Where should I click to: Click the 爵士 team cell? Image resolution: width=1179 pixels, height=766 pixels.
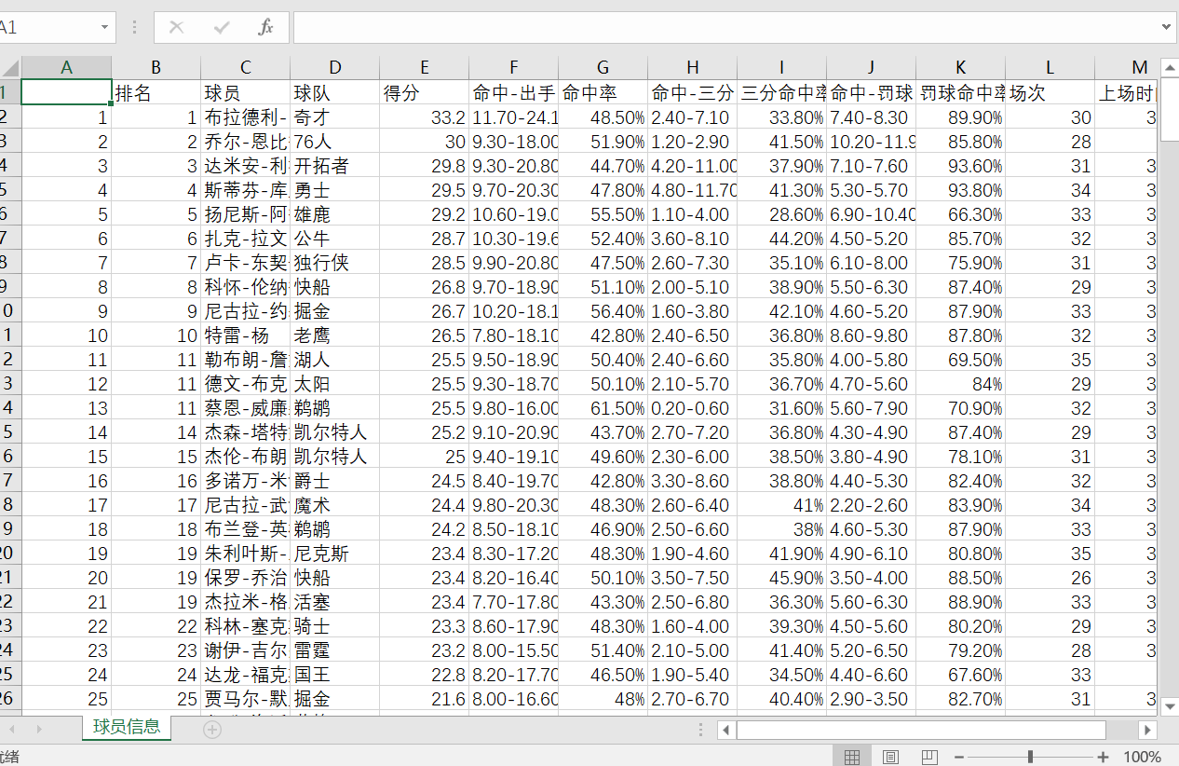point(334,481)
